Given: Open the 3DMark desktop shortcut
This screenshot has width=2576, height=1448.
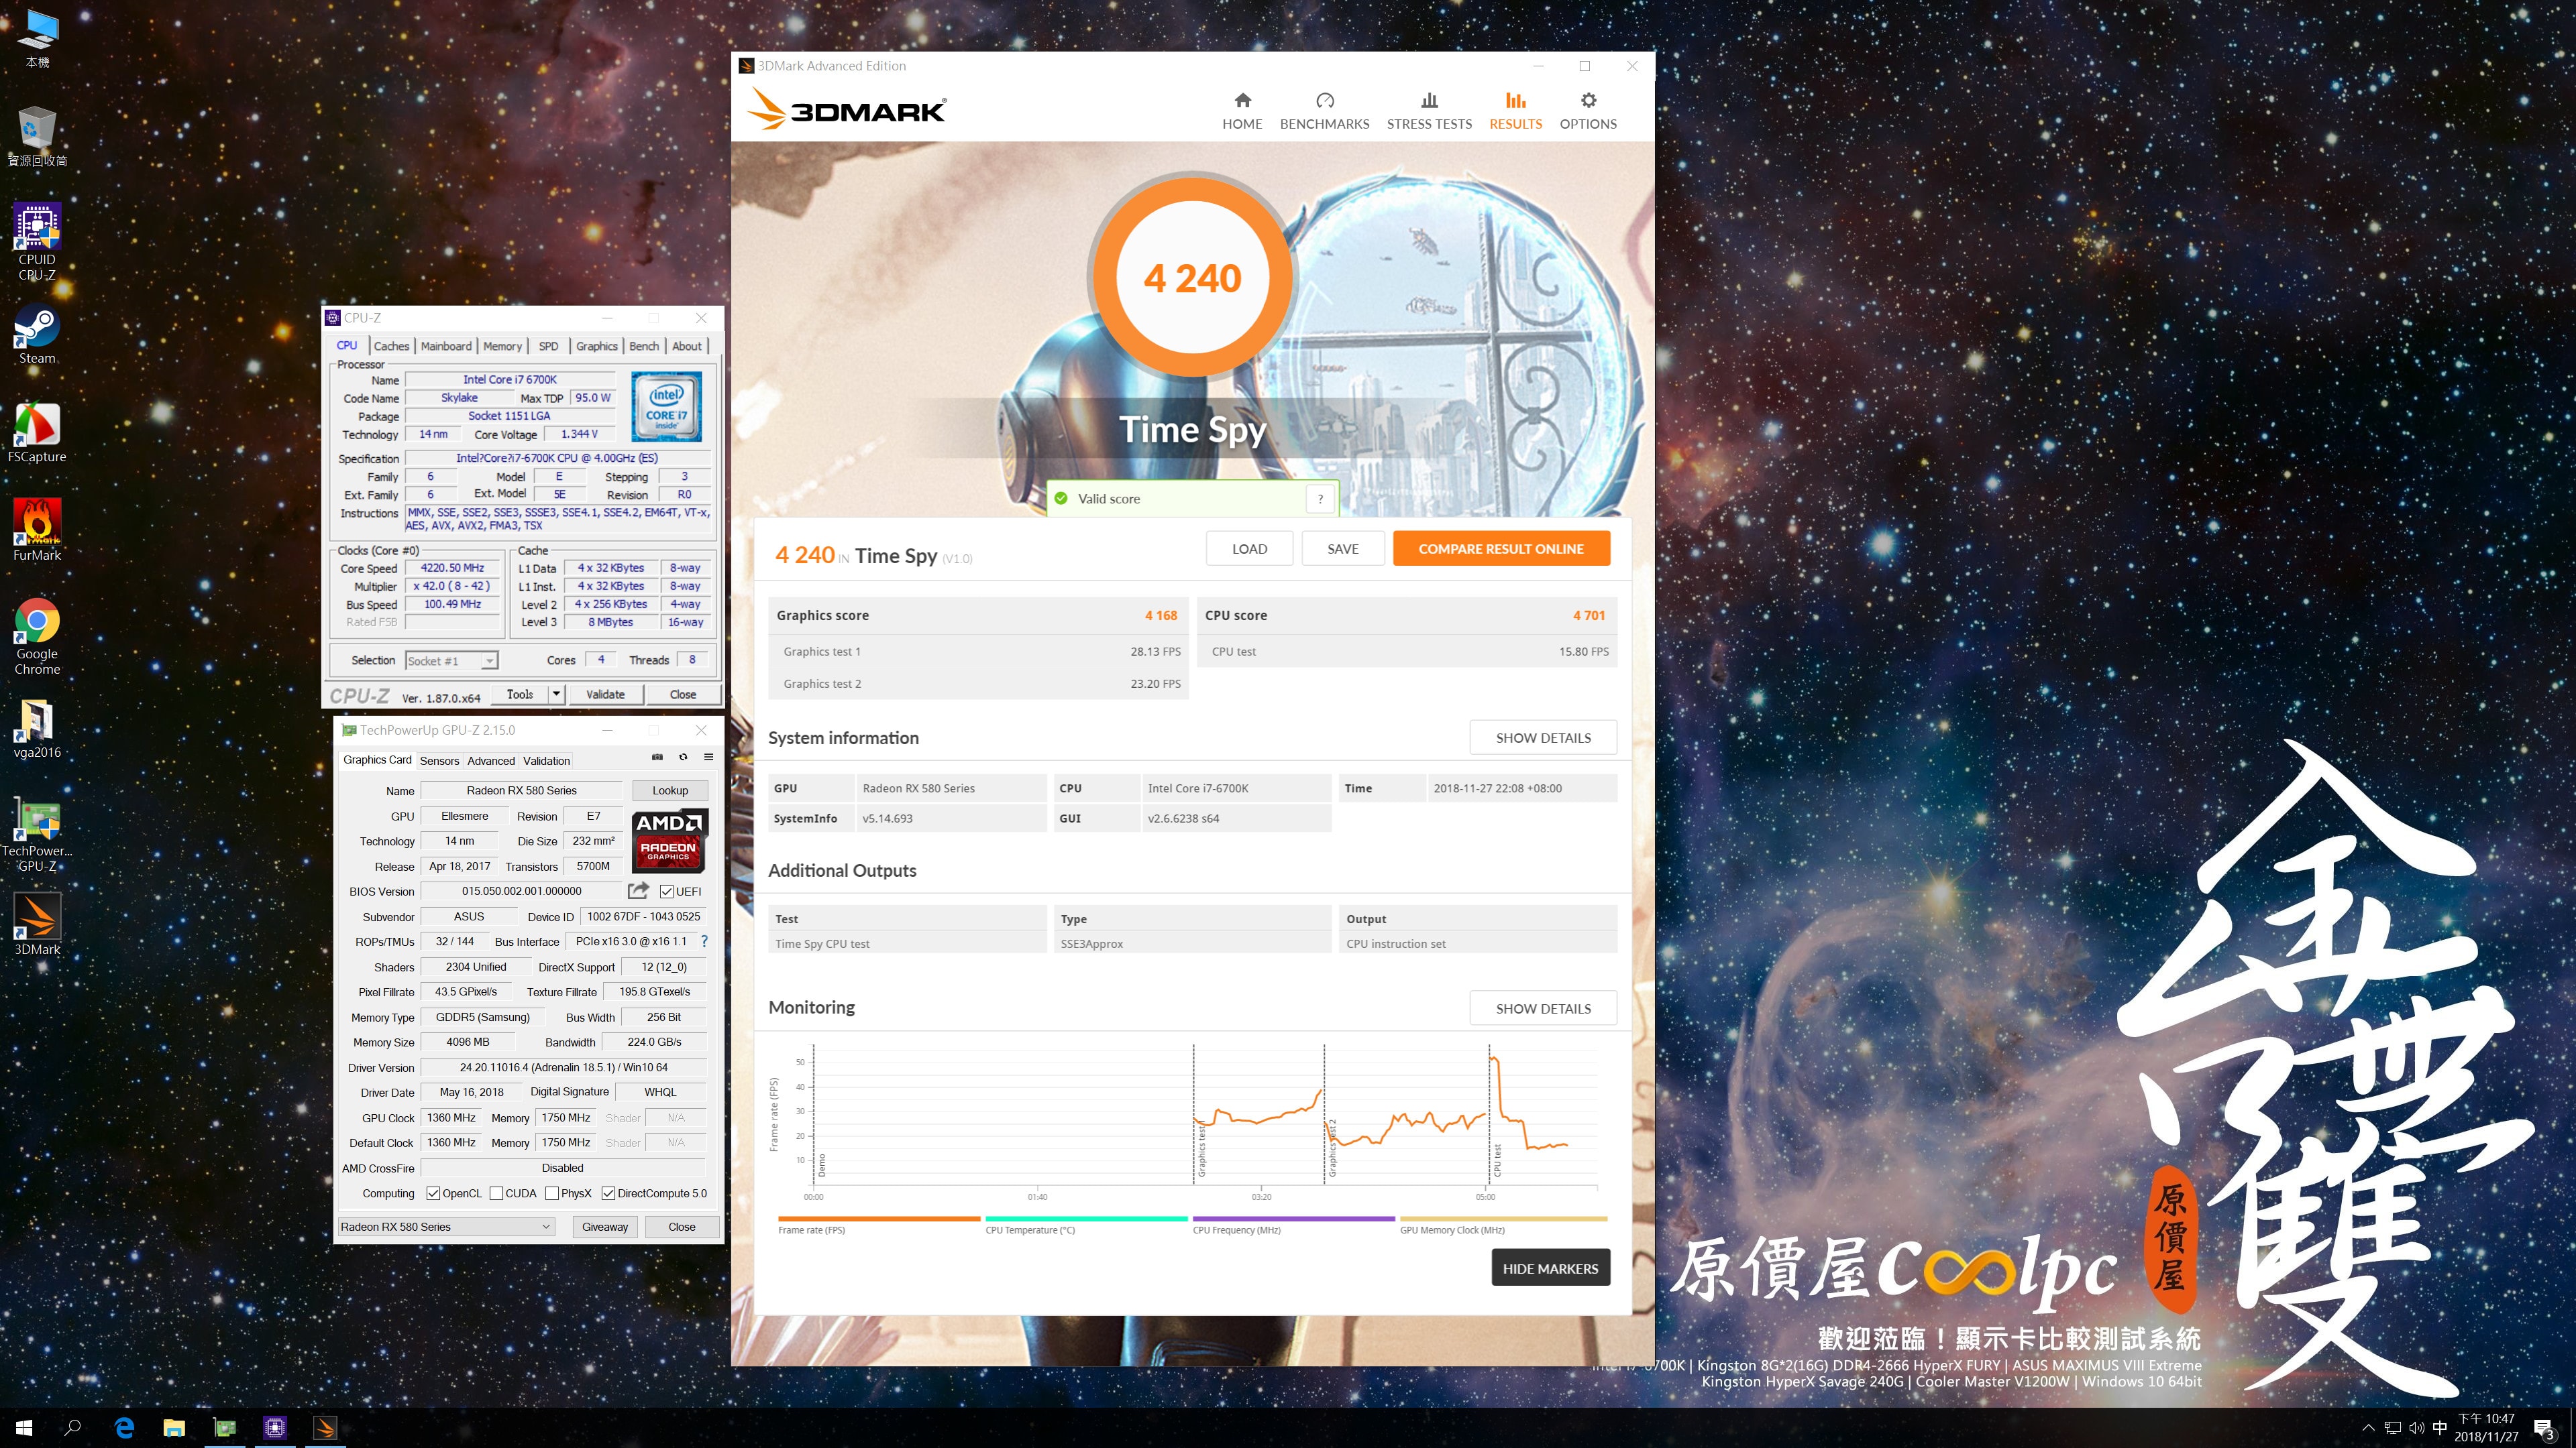Looking at the screenshot, I should click(x=37, y=923).
